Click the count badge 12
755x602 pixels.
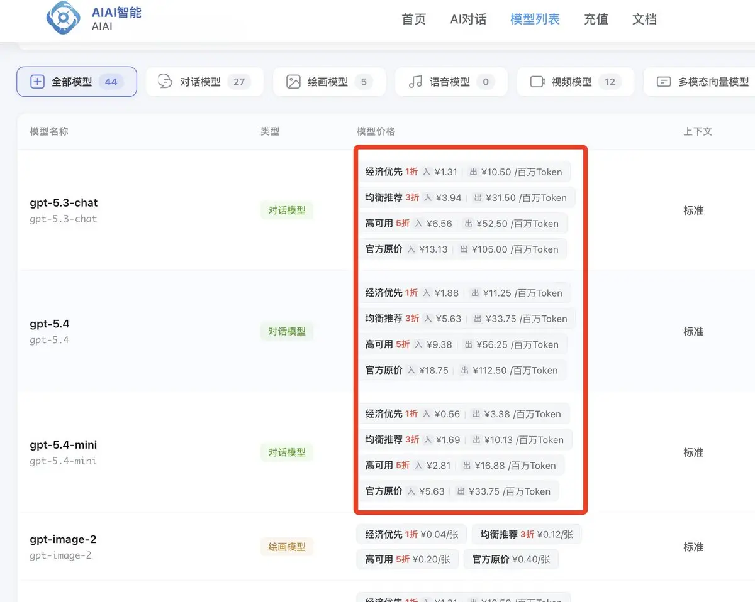pyautogui.click(x=610, y=82)
